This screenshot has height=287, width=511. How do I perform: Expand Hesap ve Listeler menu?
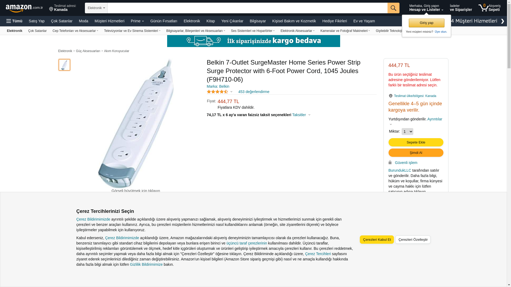tap(426, 8)
